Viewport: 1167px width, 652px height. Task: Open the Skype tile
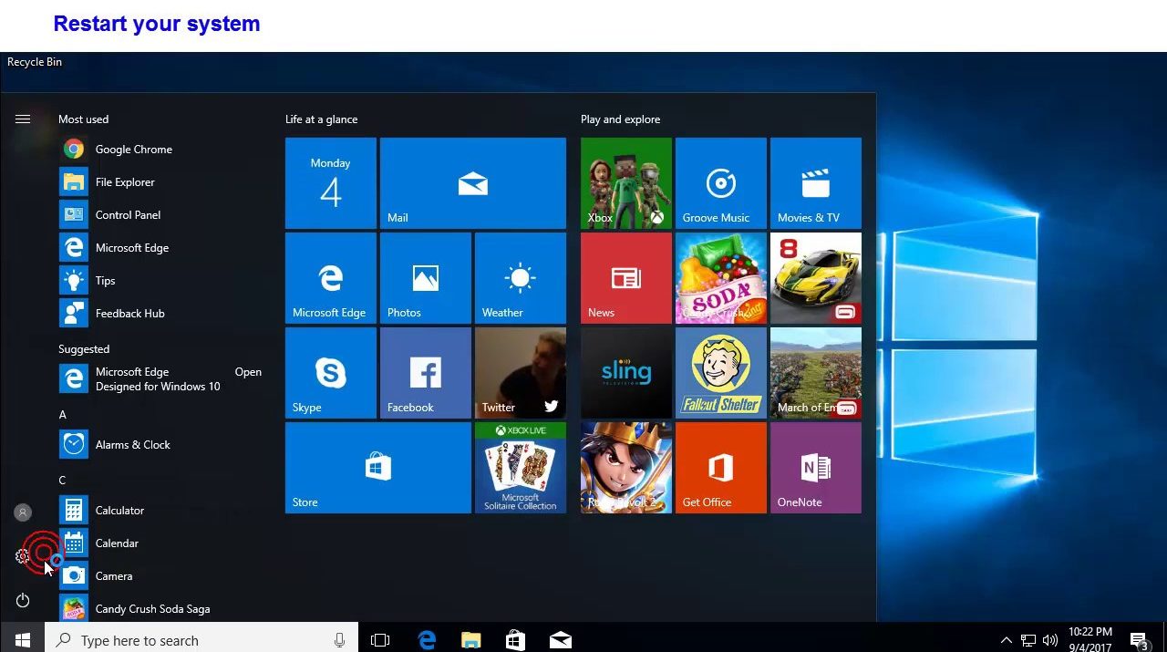tap(330, 373)
